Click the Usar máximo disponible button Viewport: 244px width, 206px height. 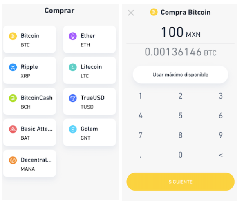[180, 75]
